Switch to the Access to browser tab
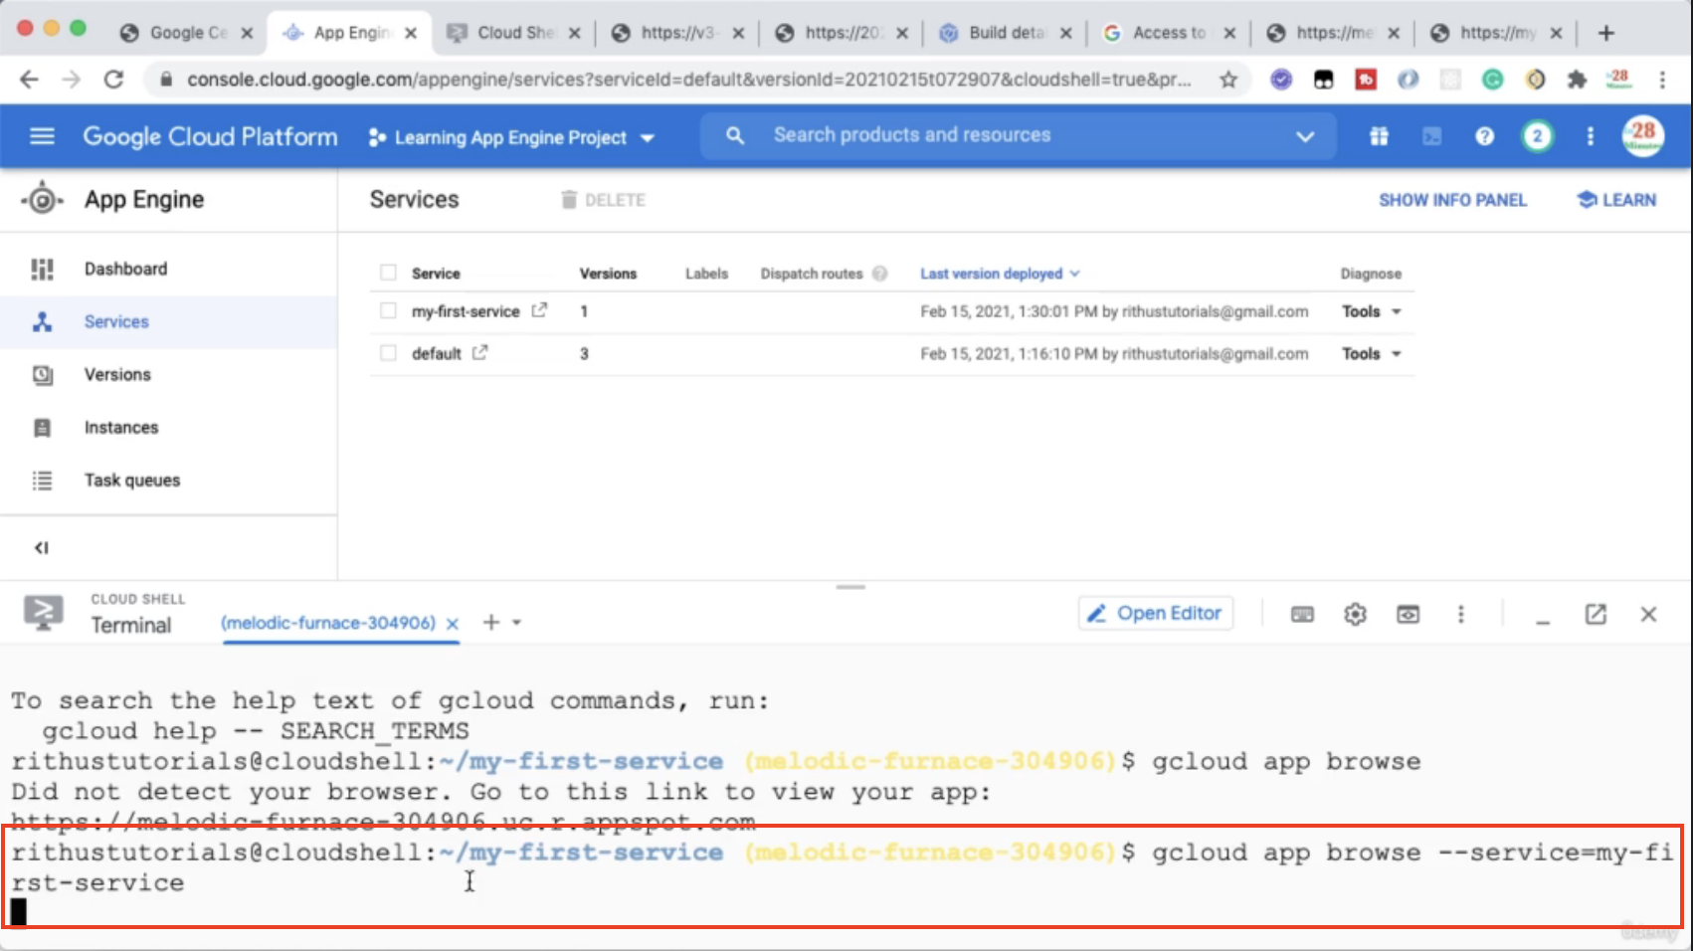 (1169, 33)
